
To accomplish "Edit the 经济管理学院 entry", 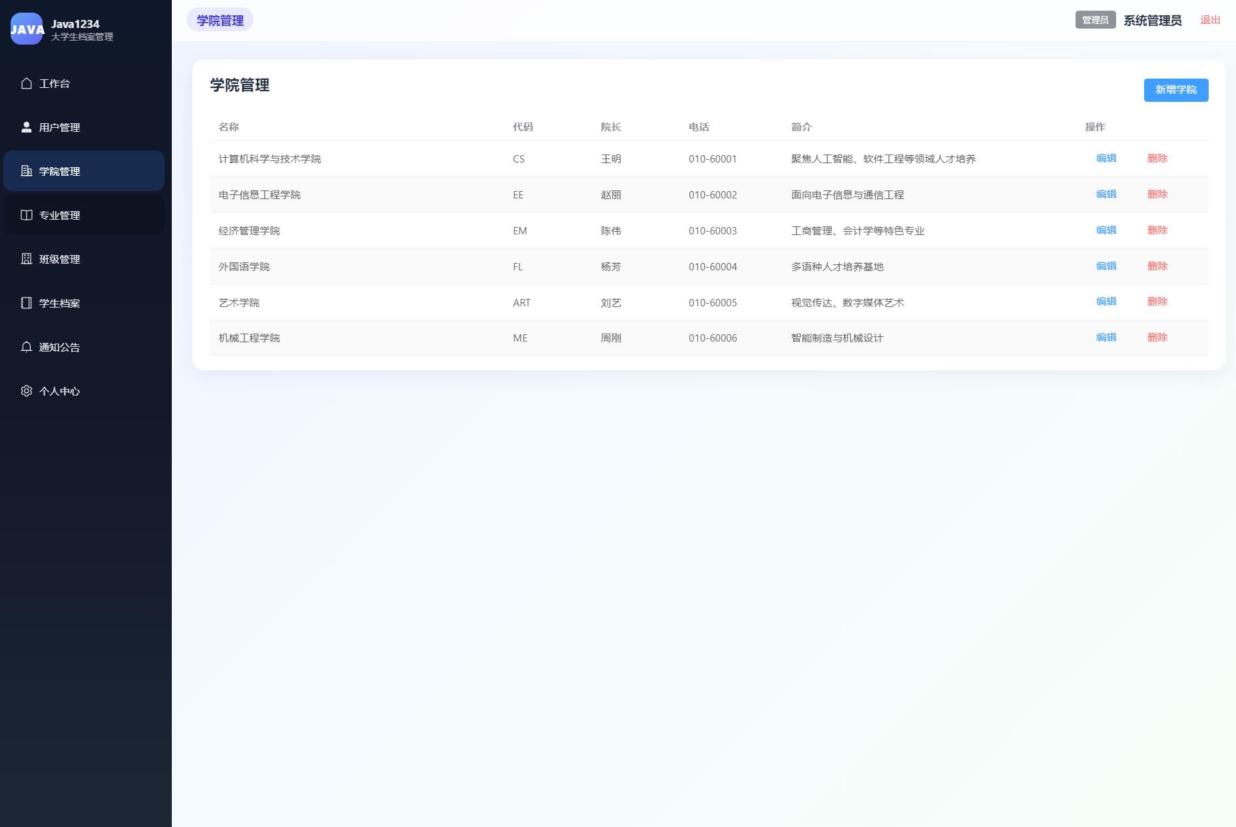I will pyautogui.click(x=1106, y=230).
